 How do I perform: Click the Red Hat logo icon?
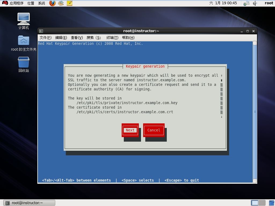(5, 3)
